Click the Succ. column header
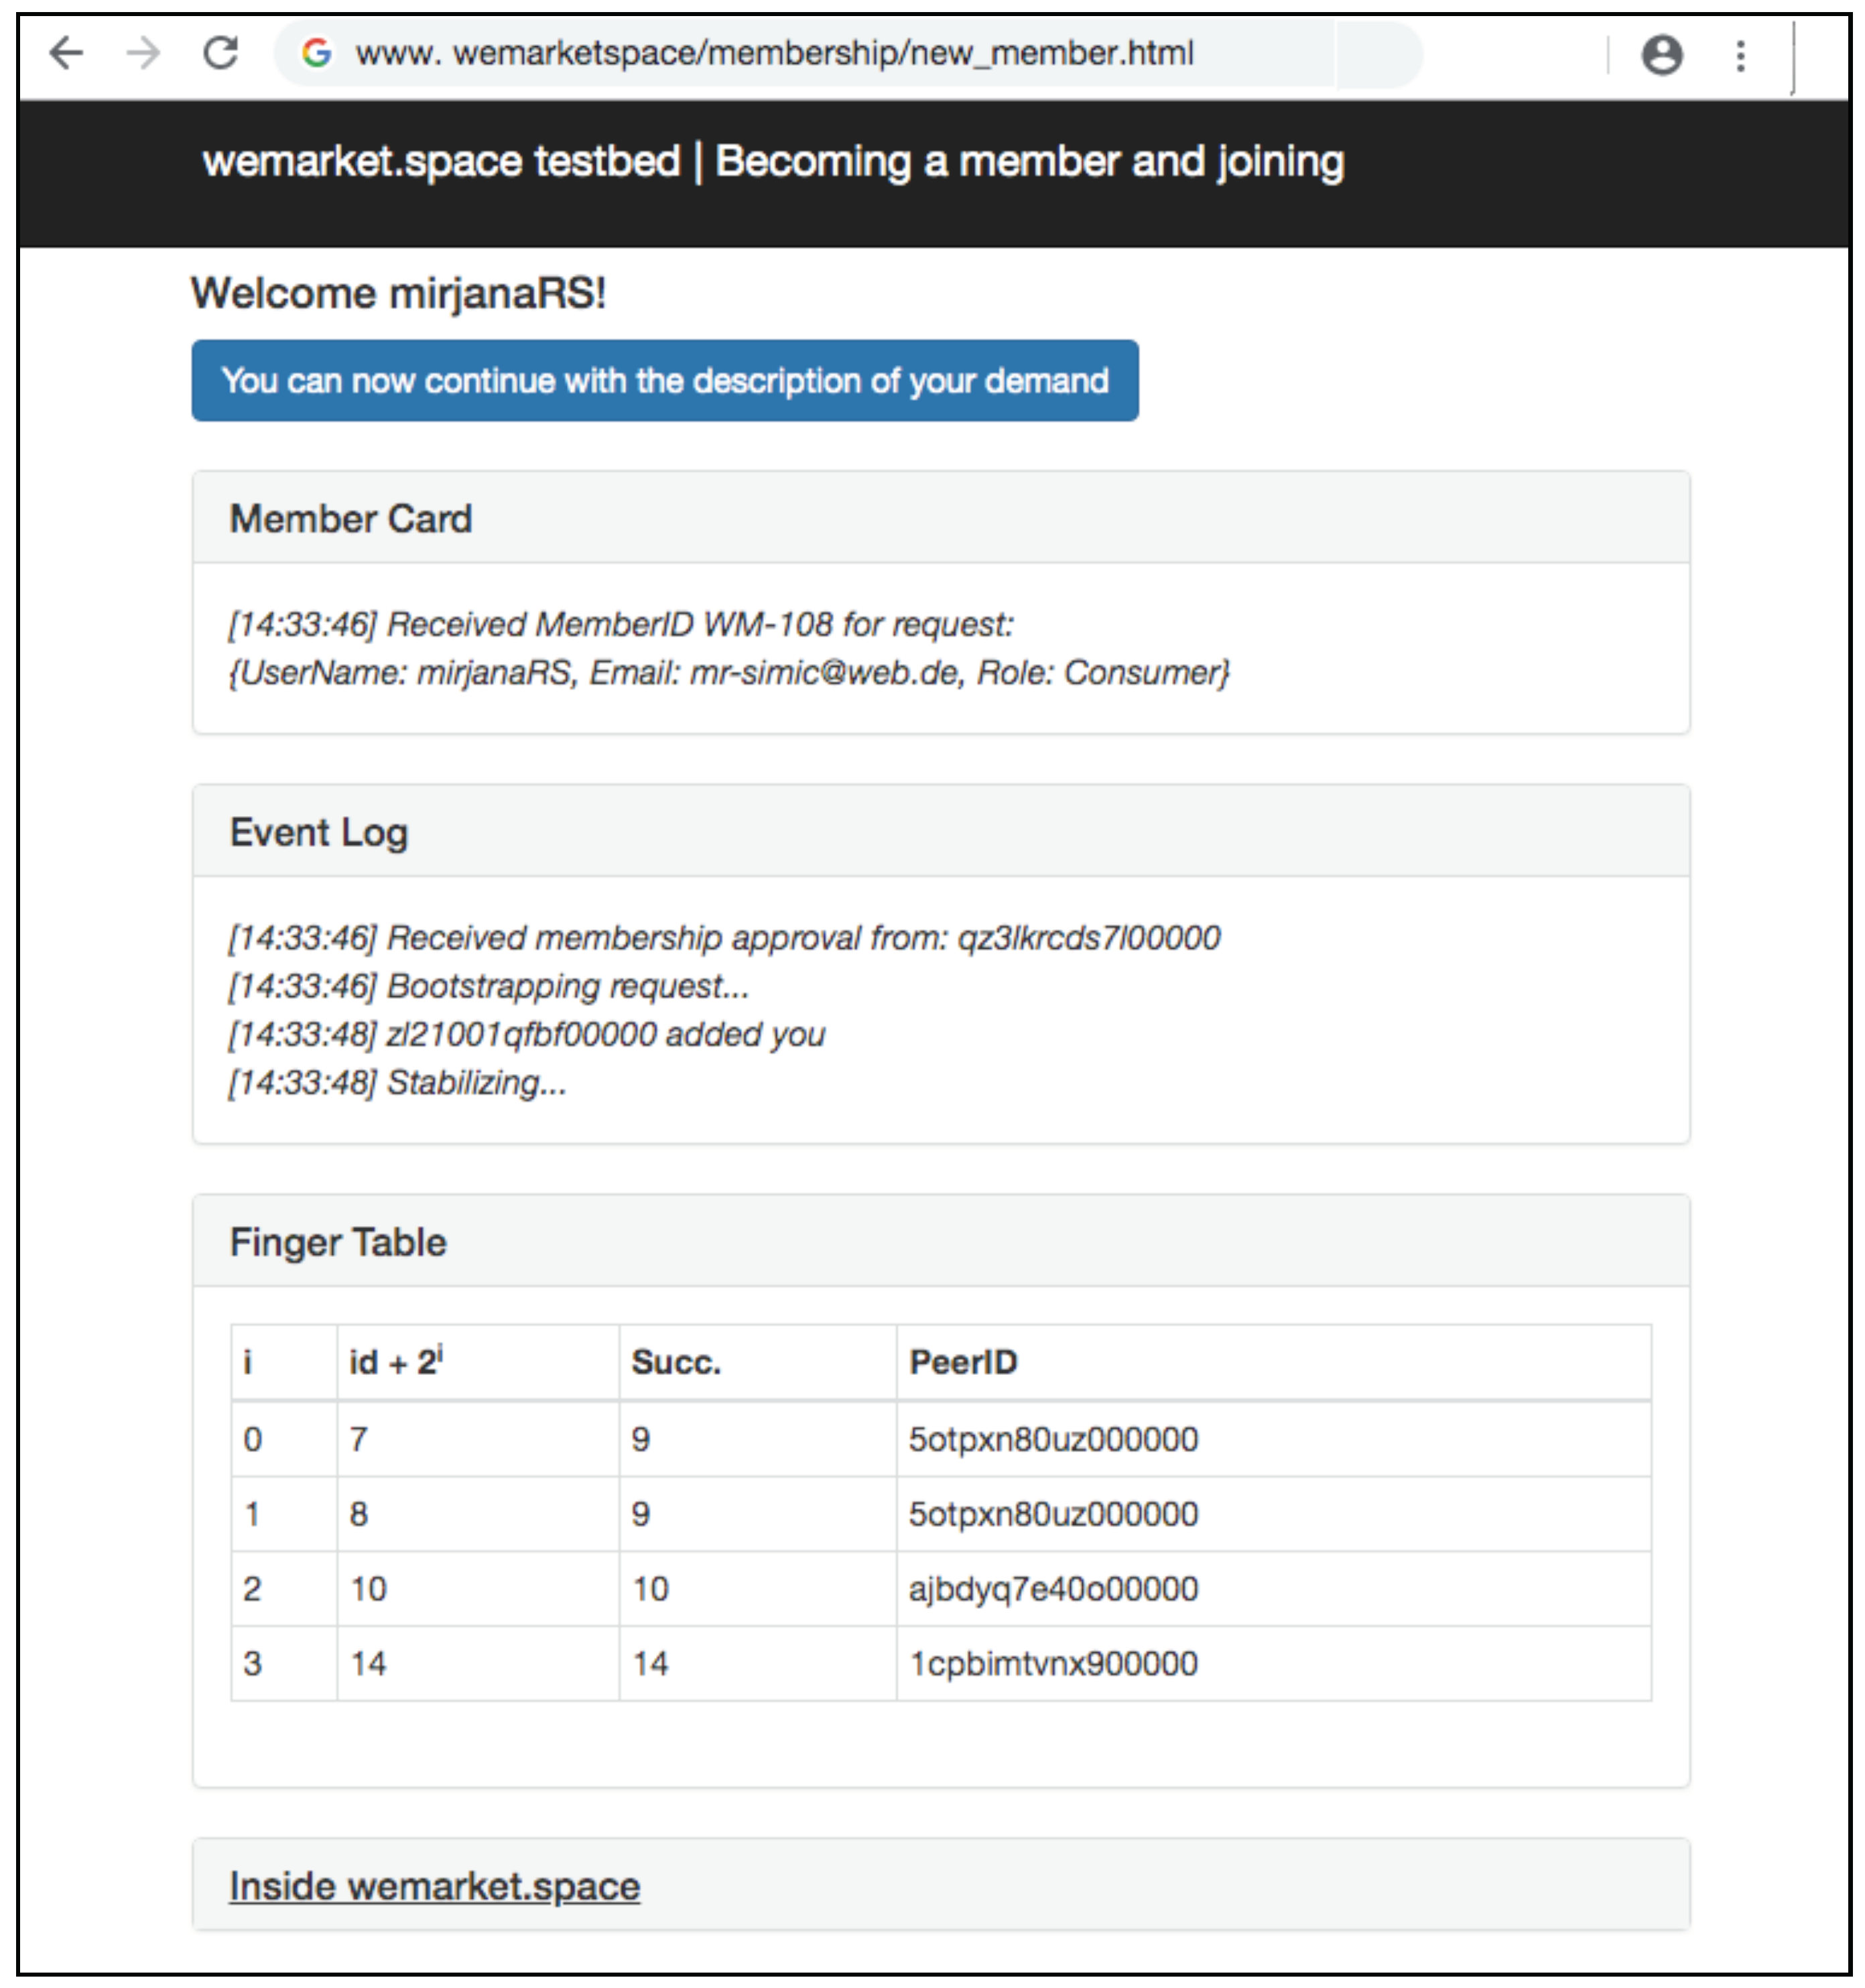The image size is (1865, 1988). (x=676, y=1362)
